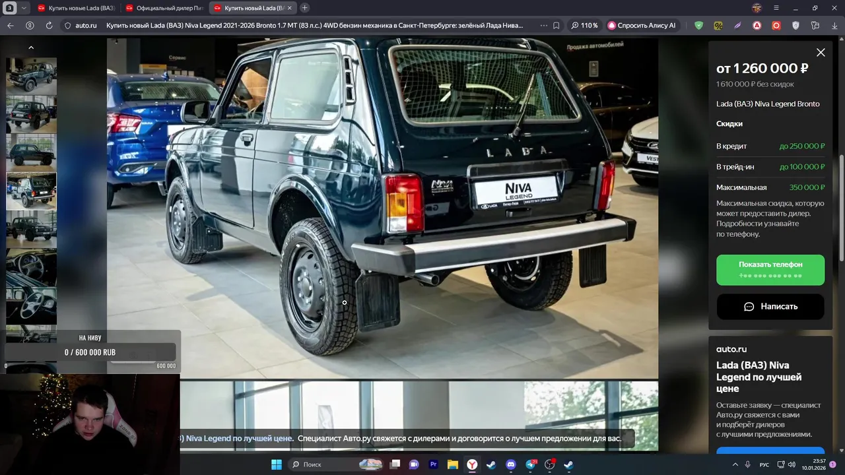Open the green shield adblock extension

click(698, 26)
